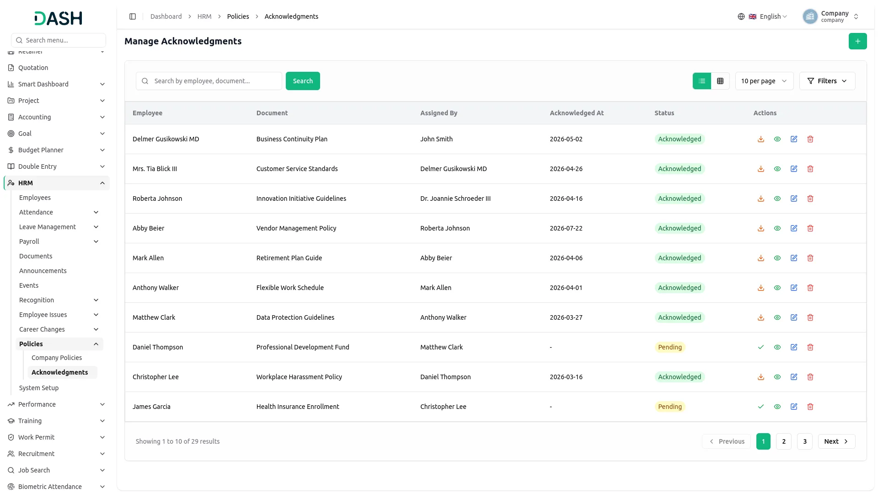
Task: Go to the Next results page
Action: 836,441
